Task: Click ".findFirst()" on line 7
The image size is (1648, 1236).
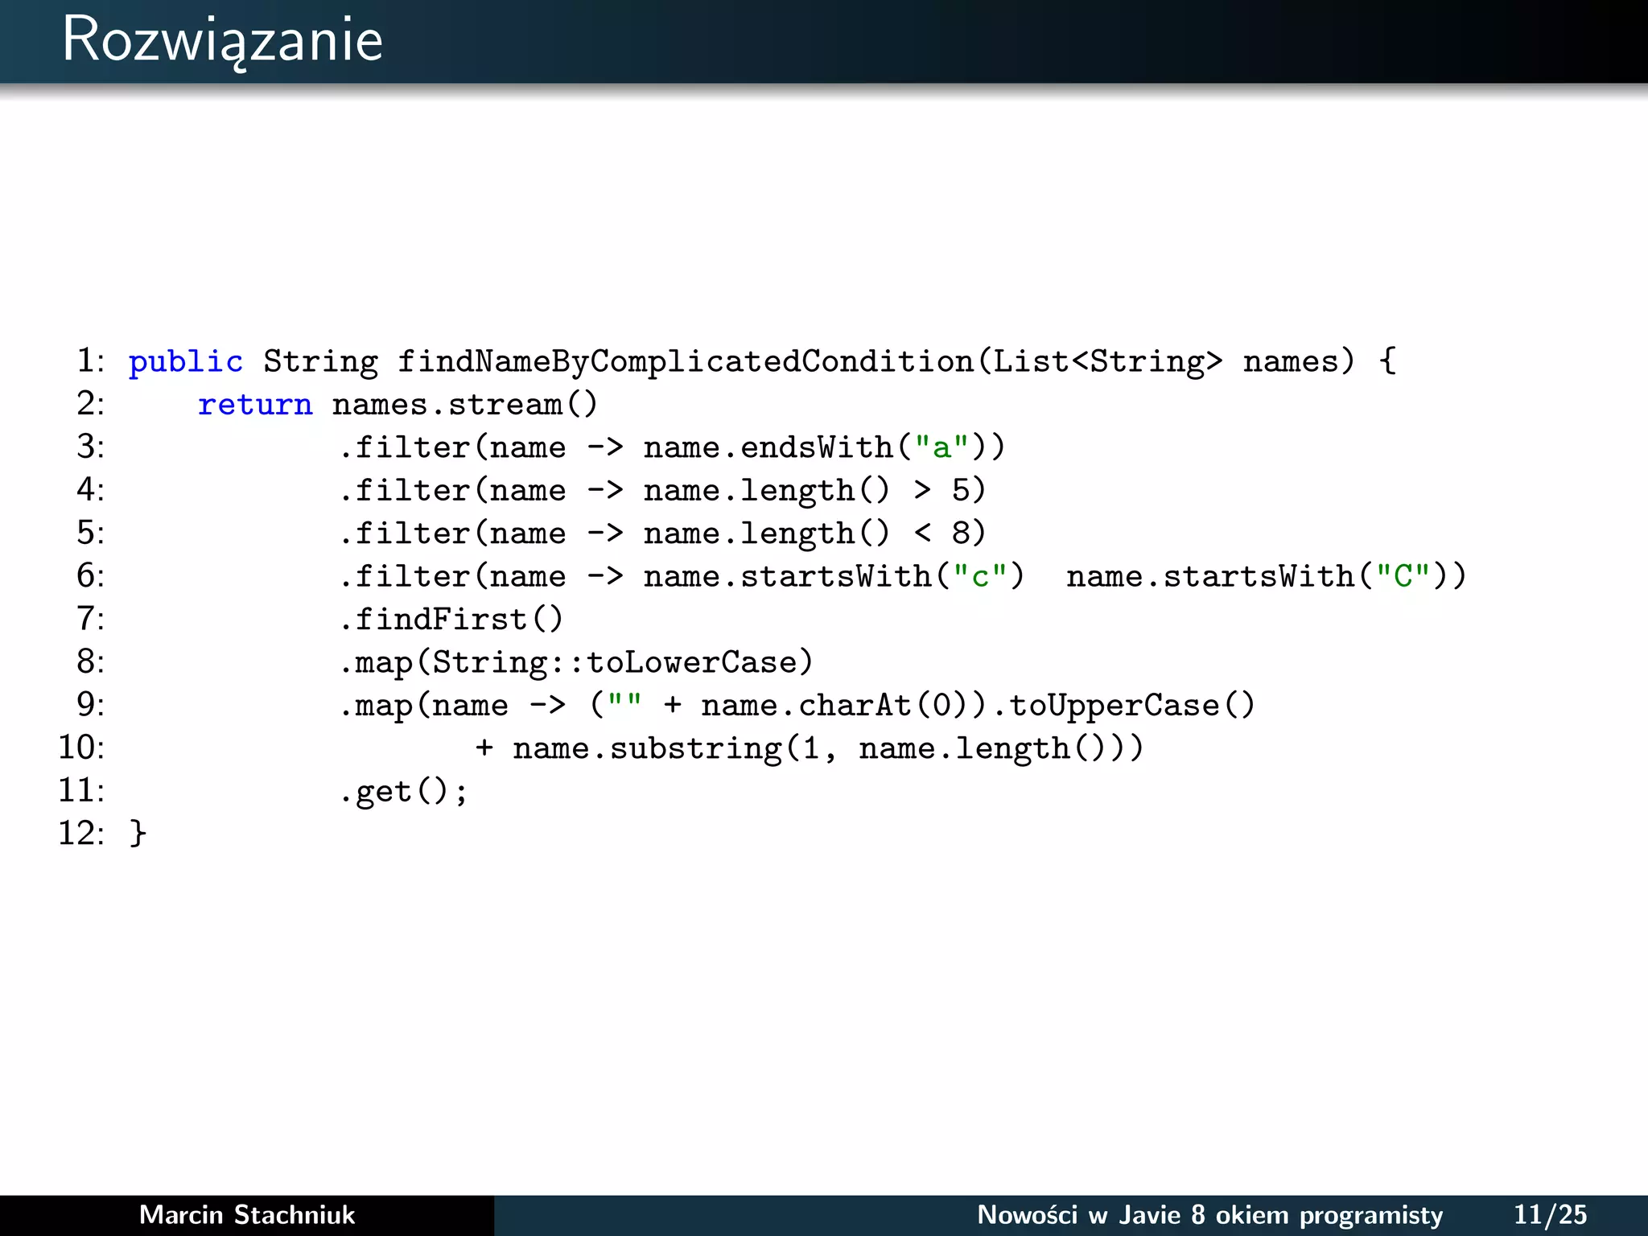Action: click(451, 619)
